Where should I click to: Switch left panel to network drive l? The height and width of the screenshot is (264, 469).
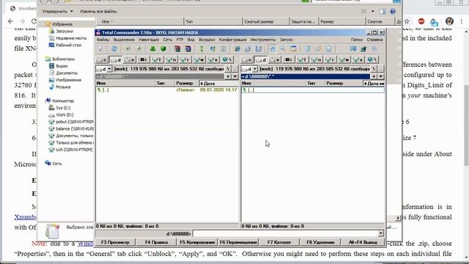pos(157,60)
